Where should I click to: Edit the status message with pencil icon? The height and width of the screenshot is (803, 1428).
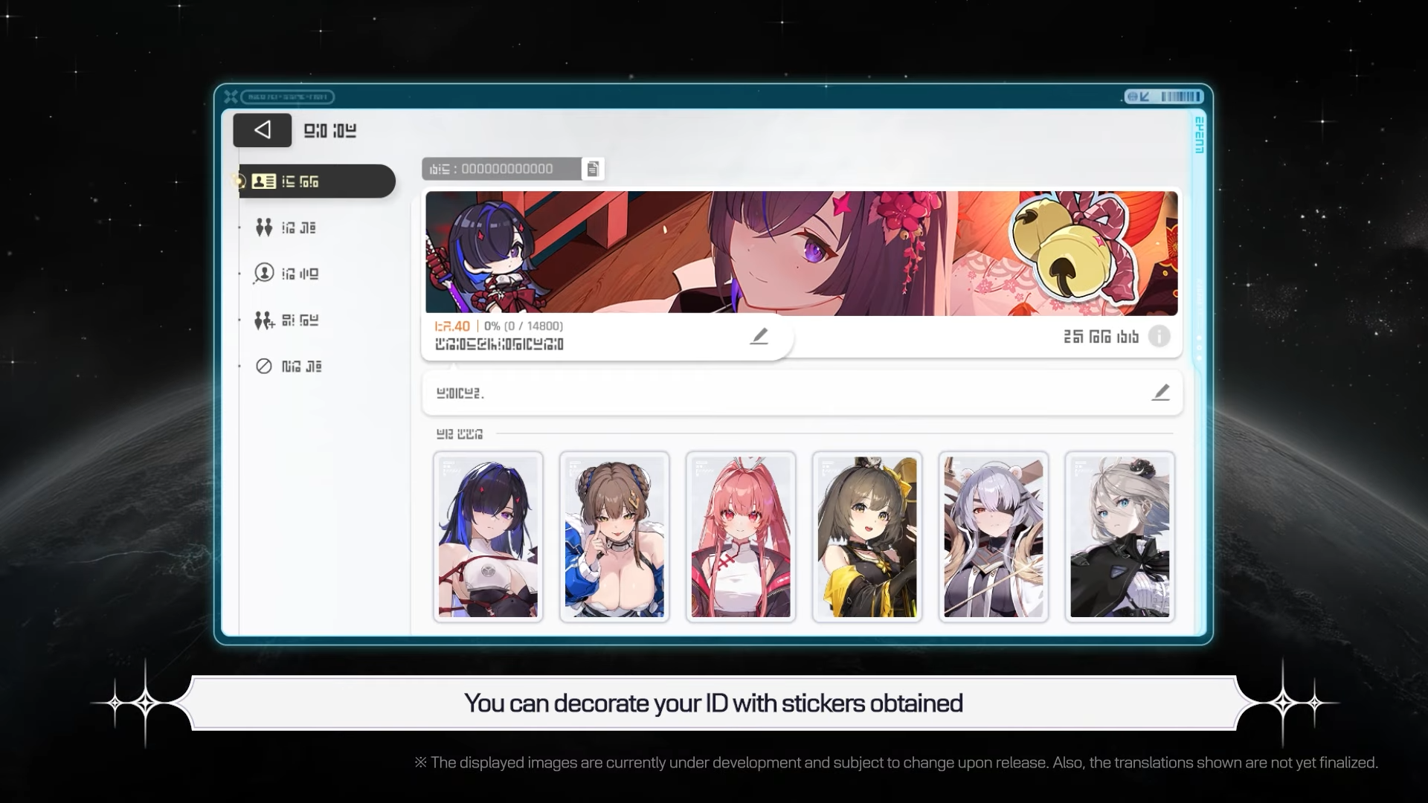[1160, 393]
